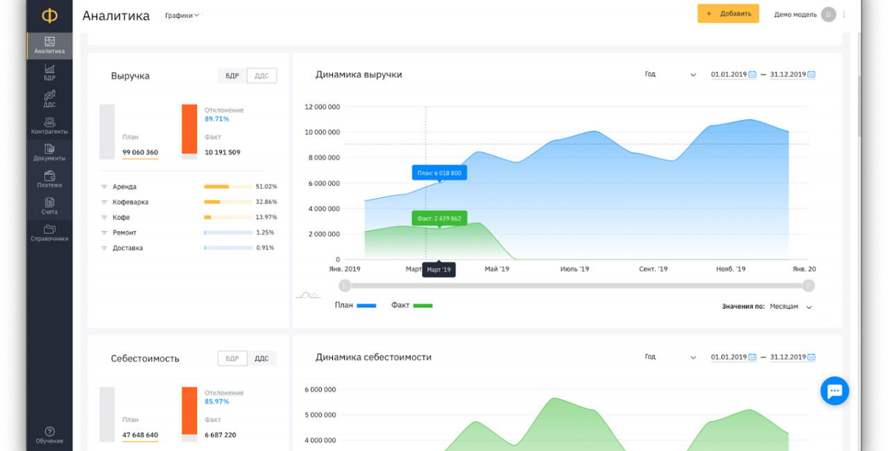Select the Аналитика sidebar tab
Viewport: 888px width, 451px height.
pyautogui.click(x=49, y=46)
